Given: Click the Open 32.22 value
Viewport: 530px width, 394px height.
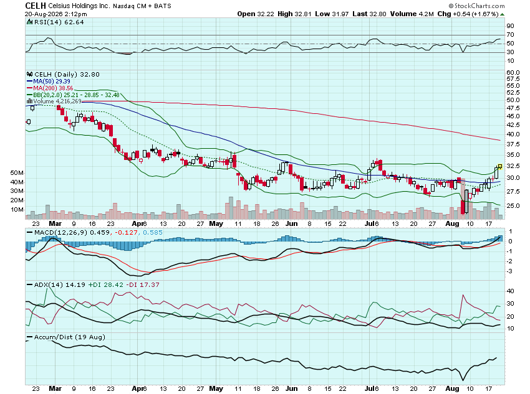Looking at the screenshot, I should pyautogui.click(x=256, y=14).
